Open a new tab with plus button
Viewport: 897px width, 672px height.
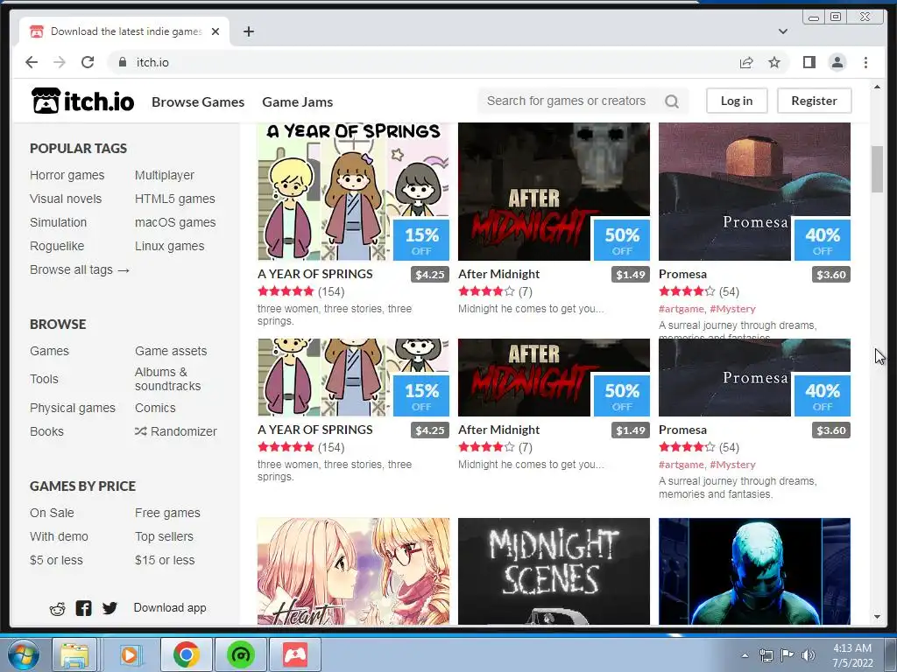pyautogui.click(x=248, y=31)
